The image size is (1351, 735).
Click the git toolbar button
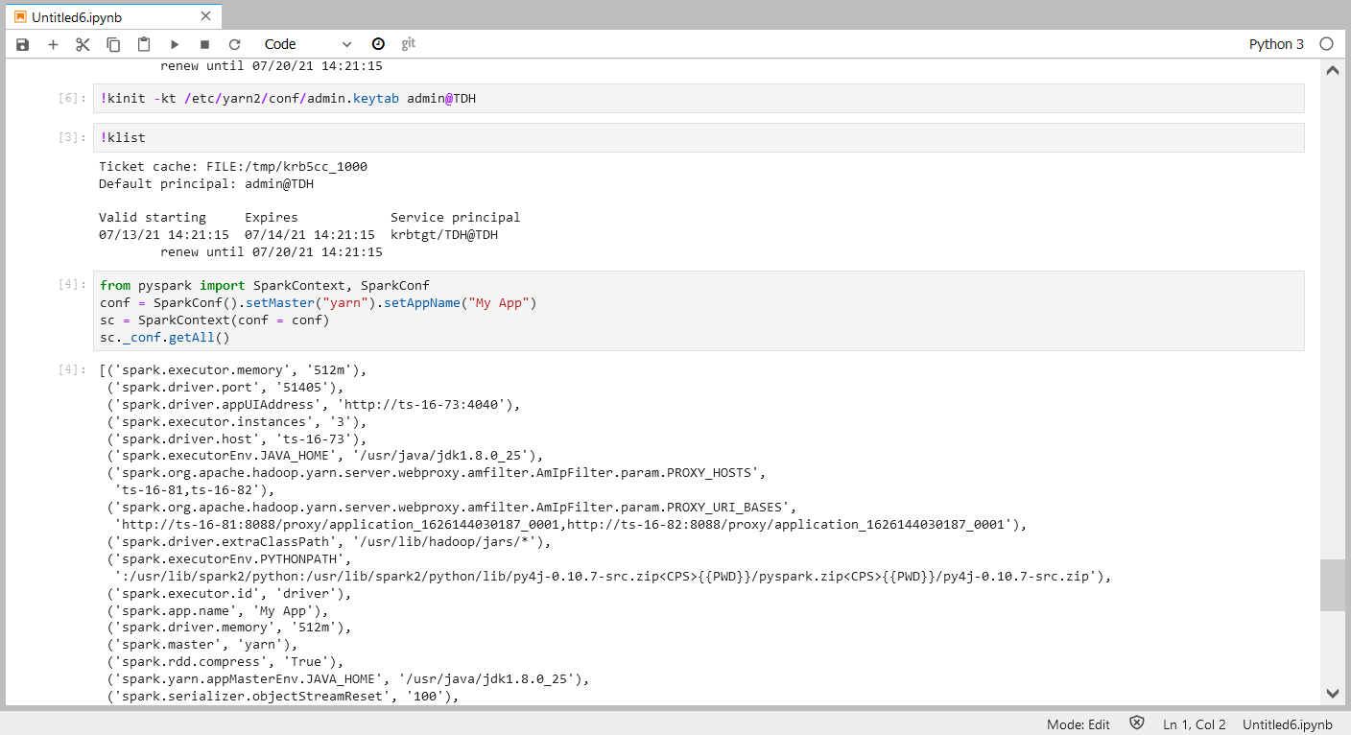click(409, 44)
